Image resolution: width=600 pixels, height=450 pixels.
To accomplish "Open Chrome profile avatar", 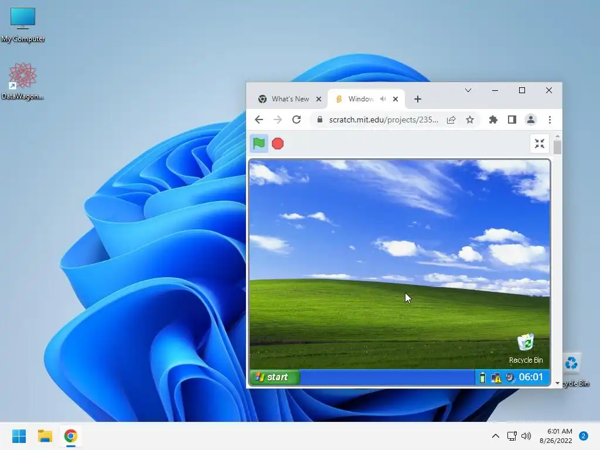I will point(531,120).
